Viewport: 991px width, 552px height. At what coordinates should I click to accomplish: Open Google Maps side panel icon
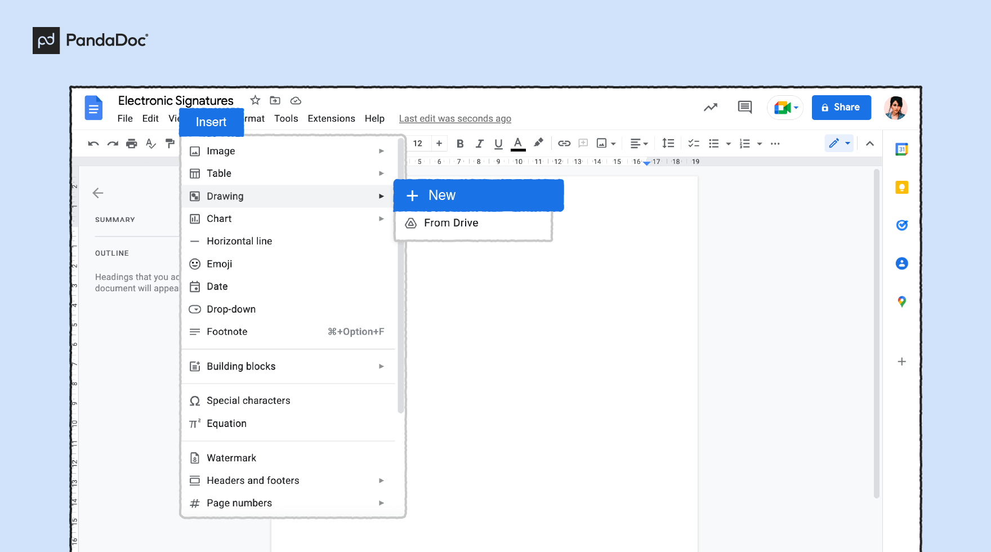tap(901, 302)
